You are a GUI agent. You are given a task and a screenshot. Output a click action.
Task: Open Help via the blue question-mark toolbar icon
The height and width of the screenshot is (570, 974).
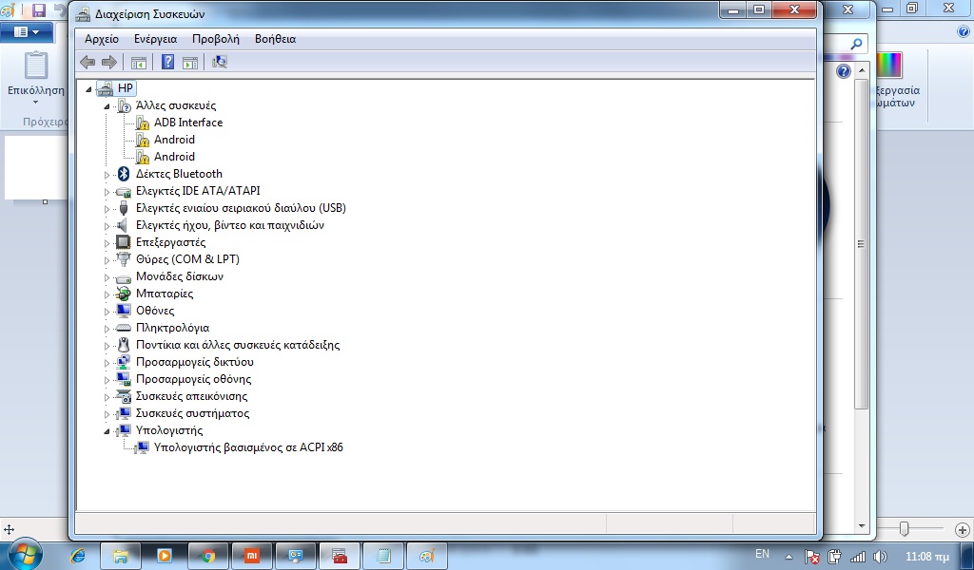coord(167,62)
